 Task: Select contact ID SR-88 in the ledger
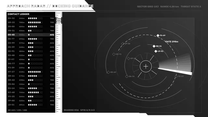point(11,27)
